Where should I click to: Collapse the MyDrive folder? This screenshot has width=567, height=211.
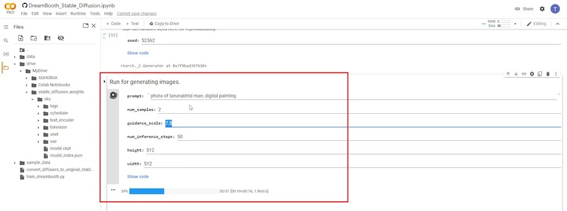(x=20, y=71)
